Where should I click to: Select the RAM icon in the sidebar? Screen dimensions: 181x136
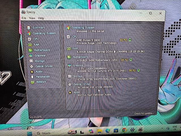30,45
